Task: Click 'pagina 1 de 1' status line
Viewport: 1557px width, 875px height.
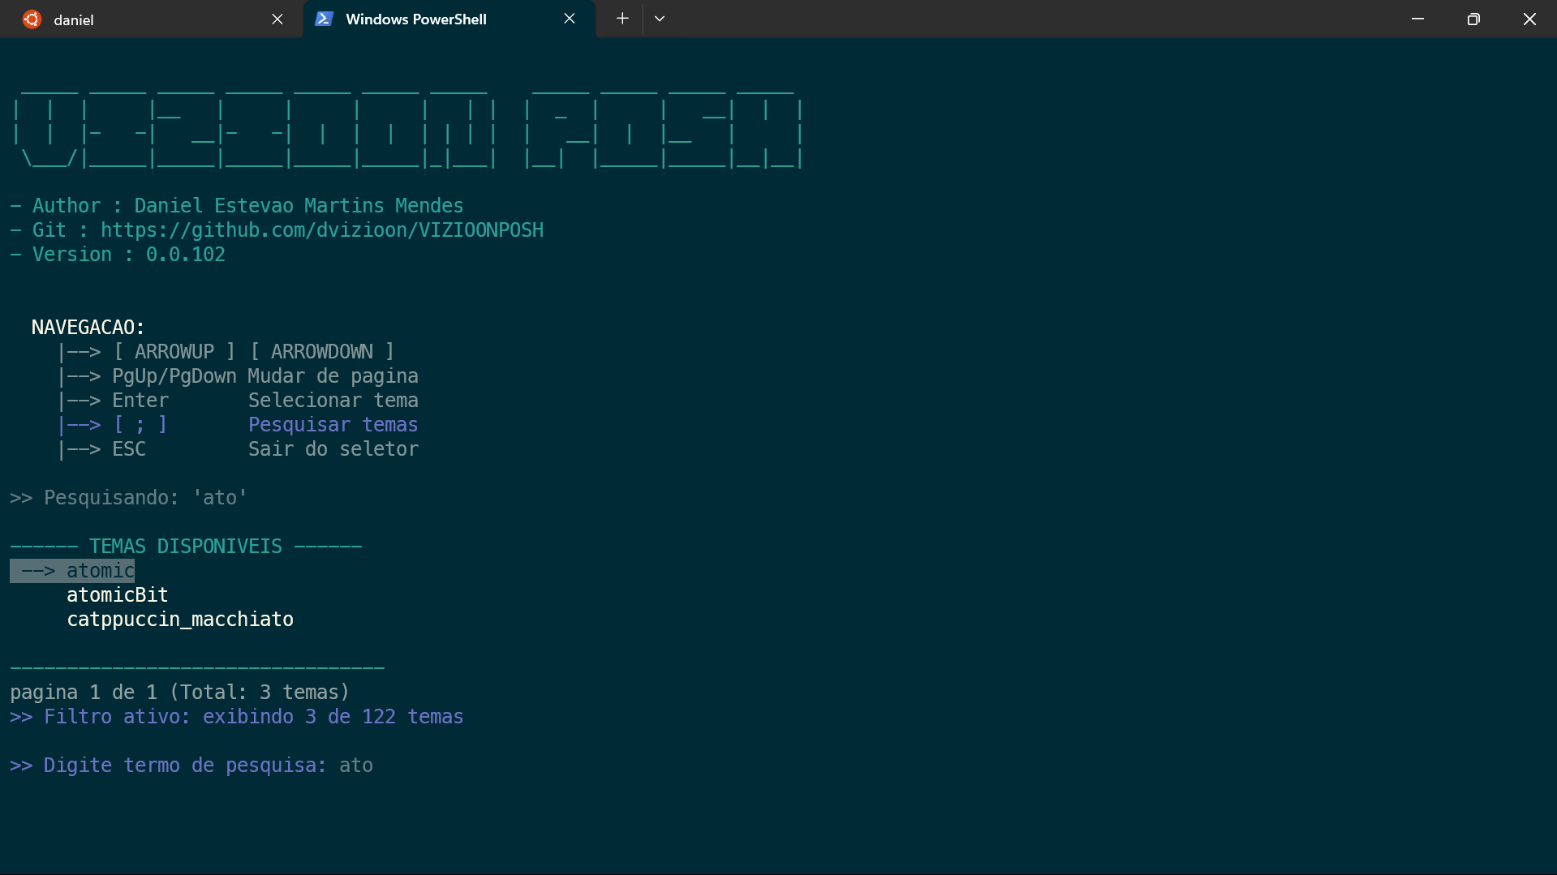Action: pyautogui.click(x=179, y=693)
